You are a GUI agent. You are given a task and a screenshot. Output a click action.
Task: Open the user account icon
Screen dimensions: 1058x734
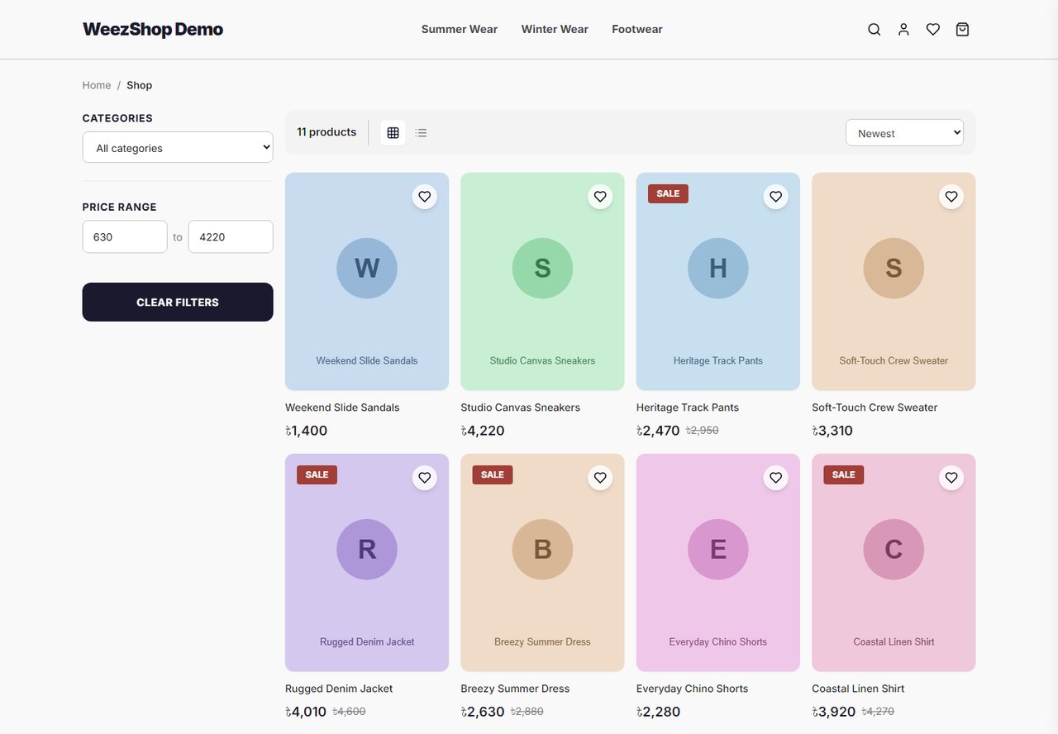pos(903,30)
